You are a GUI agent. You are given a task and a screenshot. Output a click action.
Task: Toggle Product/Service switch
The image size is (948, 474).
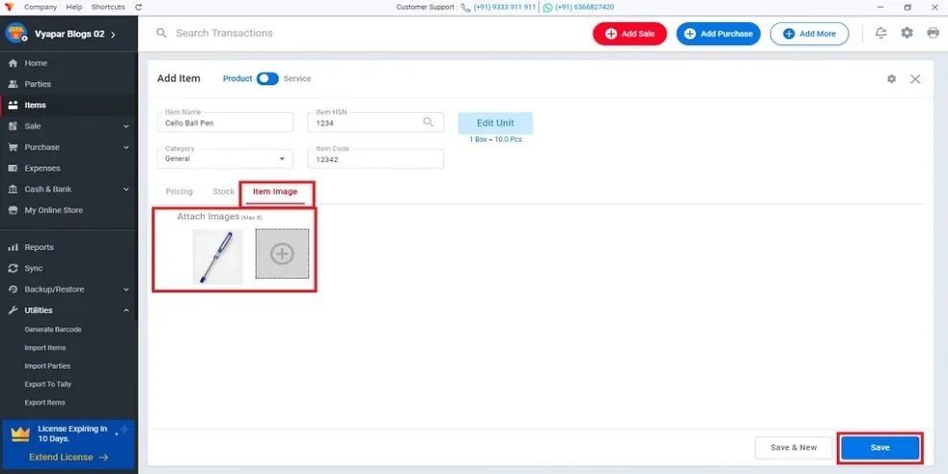[x=267, y=79]
